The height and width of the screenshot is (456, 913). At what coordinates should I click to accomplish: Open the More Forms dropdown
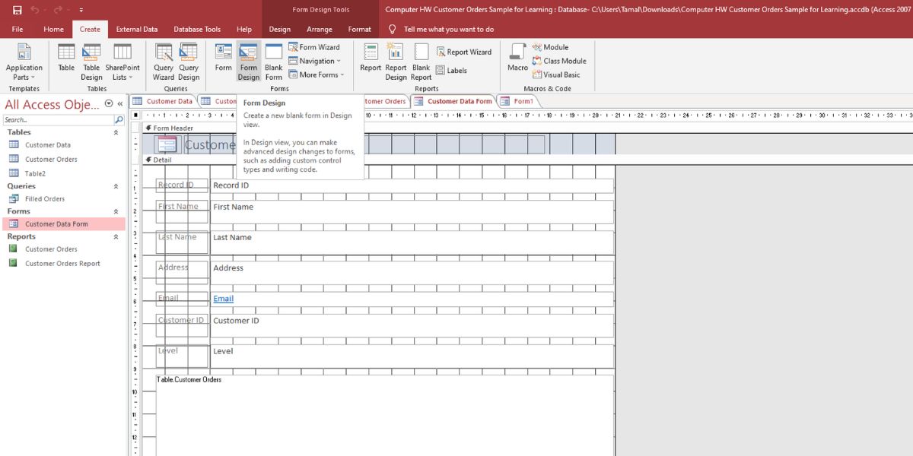coord(316,74)
